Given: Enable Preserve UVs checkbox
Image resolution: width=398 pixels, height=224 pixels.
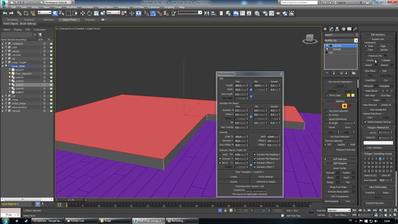Looking at the screenshot, I should click(x=366, y=56).
